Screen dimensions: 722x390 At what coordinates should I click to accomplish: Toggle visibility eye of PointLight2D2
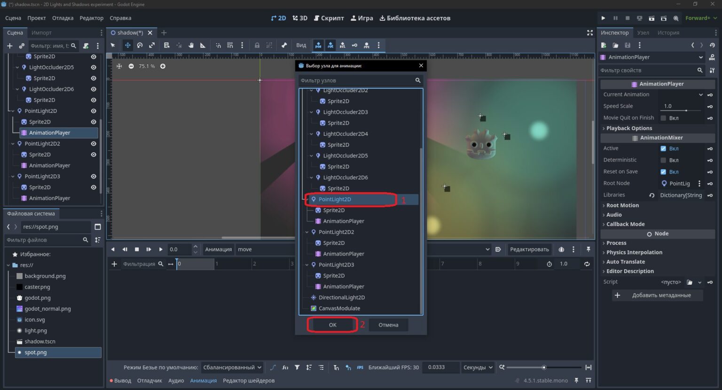click(94, 144)
